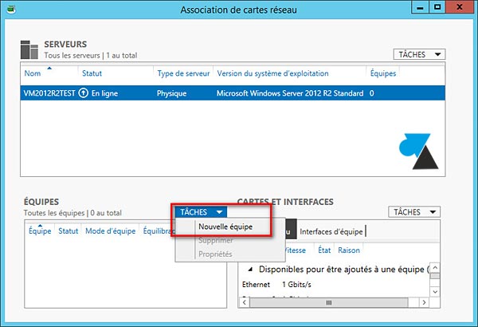The width and height of the screenshot is (478, 327).
Task: Click the highlighted TÂCHES button in Équipes
Action: click(201, 212)
